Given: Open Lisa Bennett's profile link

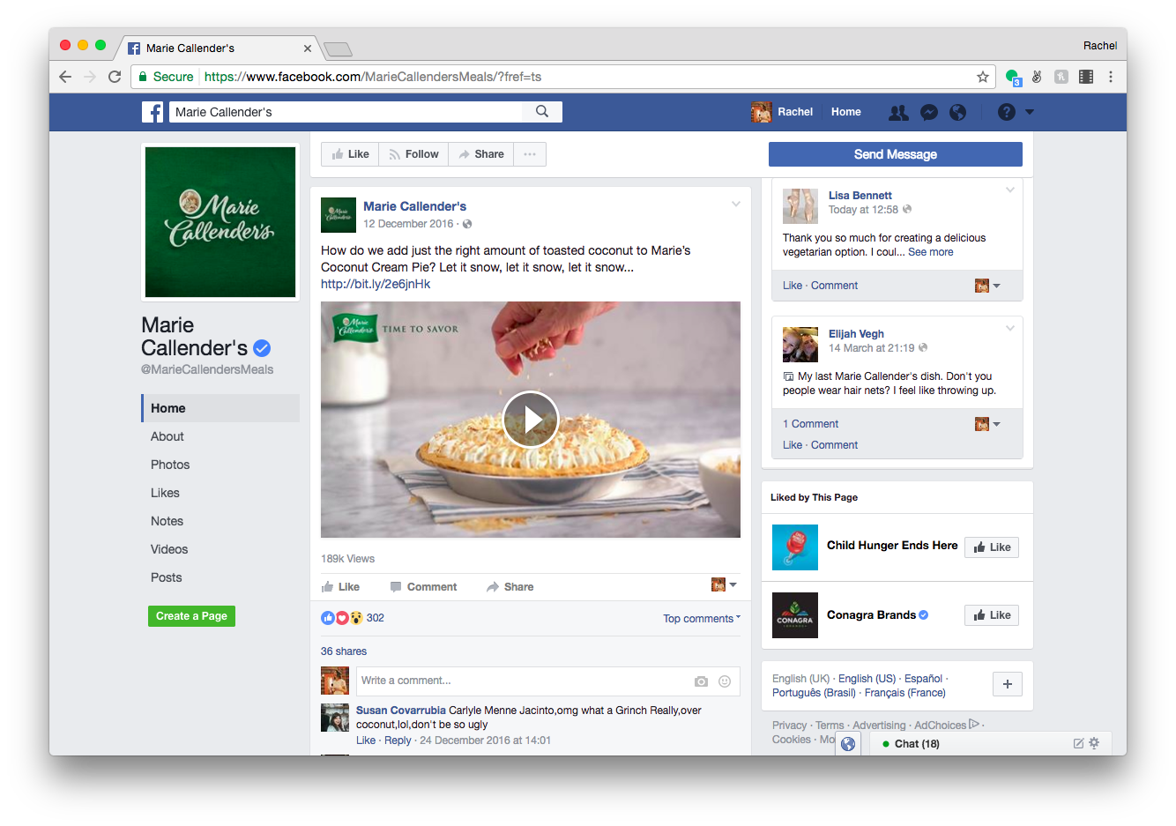Looking at the screenshot, I should (x=860, y=196).
